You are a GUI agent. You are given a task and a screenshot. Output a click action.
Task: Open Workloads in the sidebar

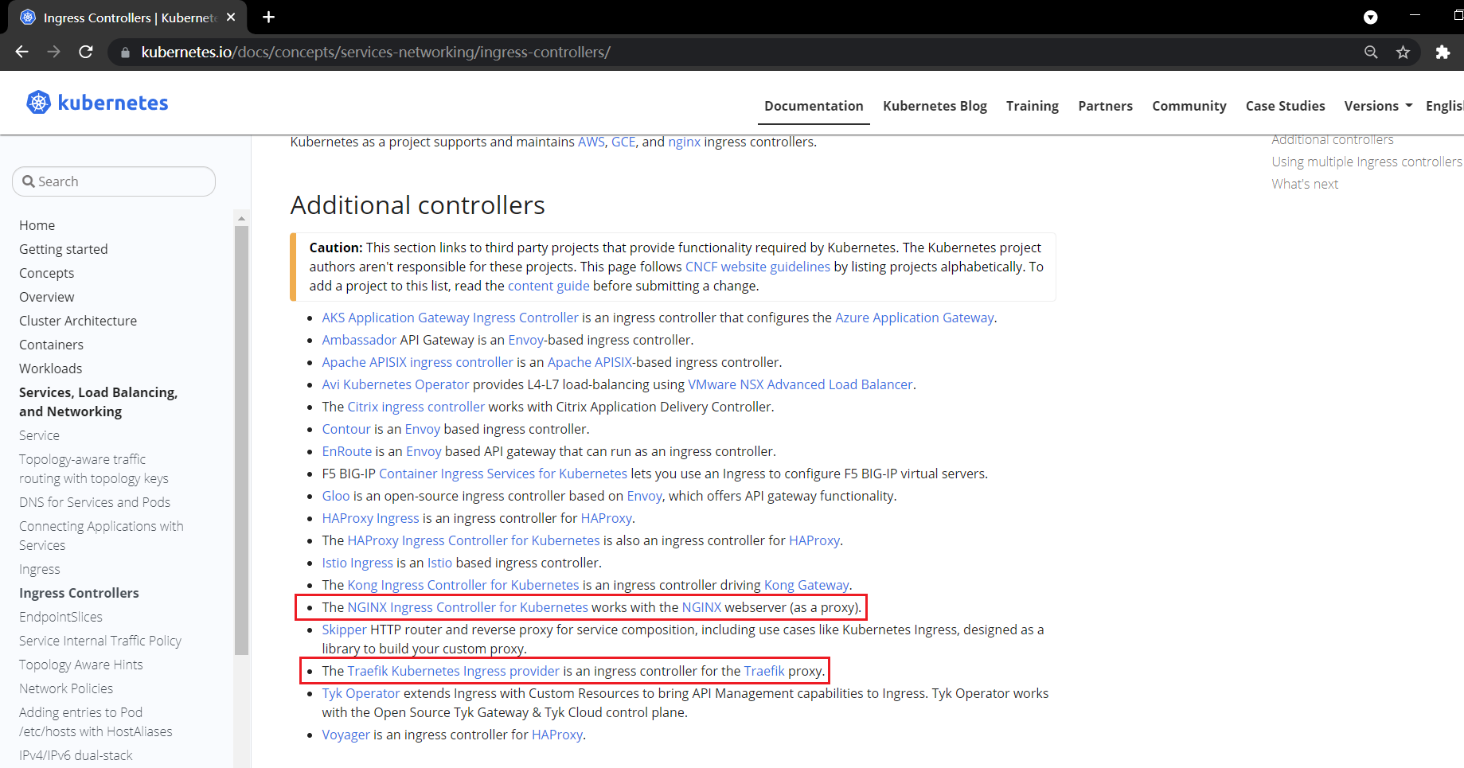coord(51,368)
